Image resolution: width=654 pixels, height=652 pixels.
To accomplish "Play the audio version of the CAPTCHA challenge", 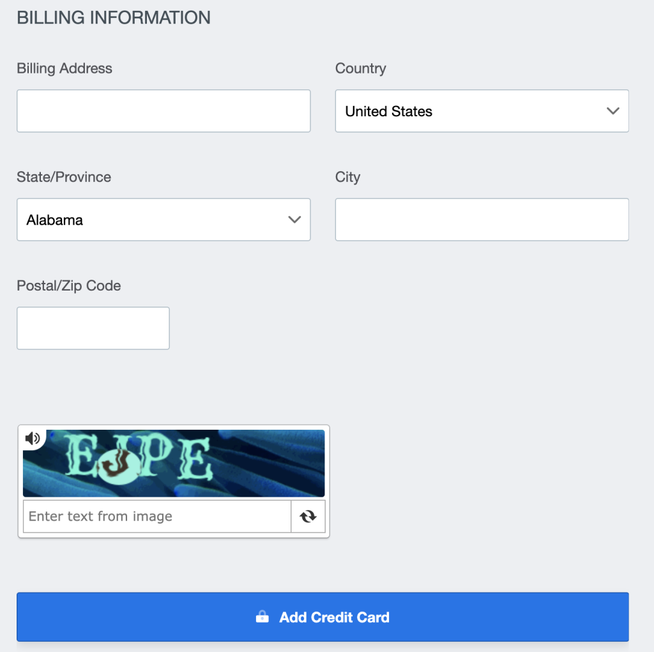I will (x=33, y=438).
